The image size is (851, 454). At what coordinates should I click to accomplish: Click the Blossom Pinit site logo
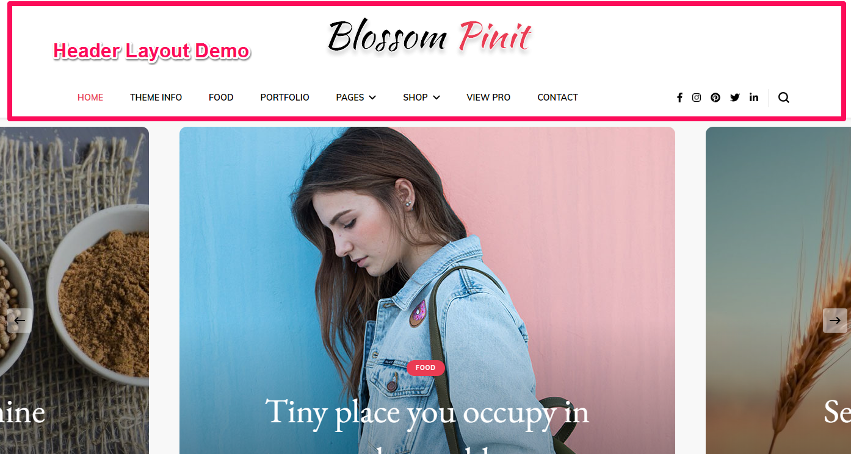click(430, 37)
